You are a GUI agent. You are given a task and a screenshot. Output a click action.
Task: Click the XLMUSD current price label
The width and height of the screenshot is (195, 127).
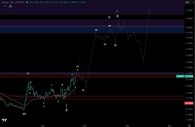coord(185,76)
